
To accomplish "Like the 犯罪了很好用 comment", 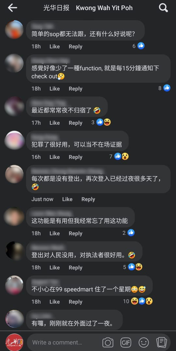I will tap(54, 157).
